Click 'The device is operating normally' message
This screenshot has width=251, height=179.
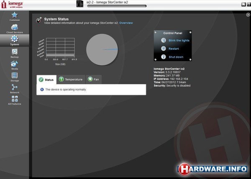pyautogui.click(x=66, y=89)
